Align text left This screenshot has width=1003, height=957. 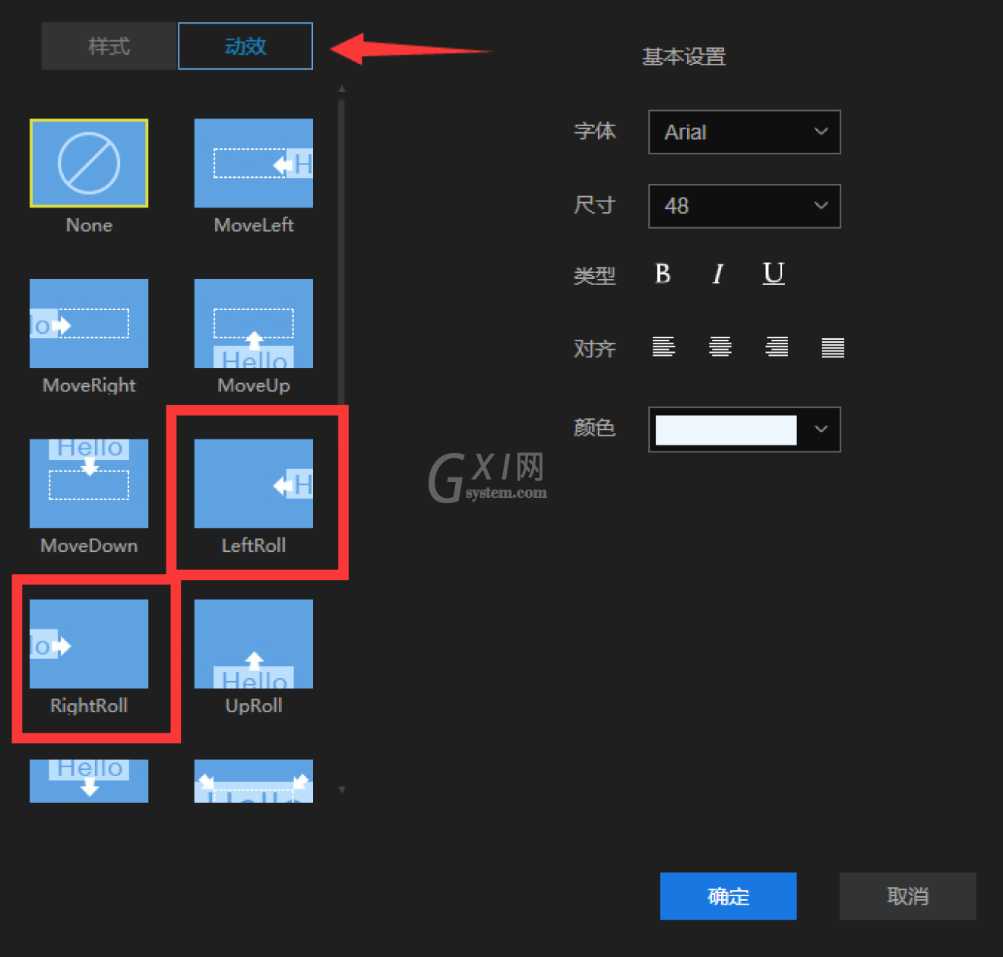[x=663, y=347]
